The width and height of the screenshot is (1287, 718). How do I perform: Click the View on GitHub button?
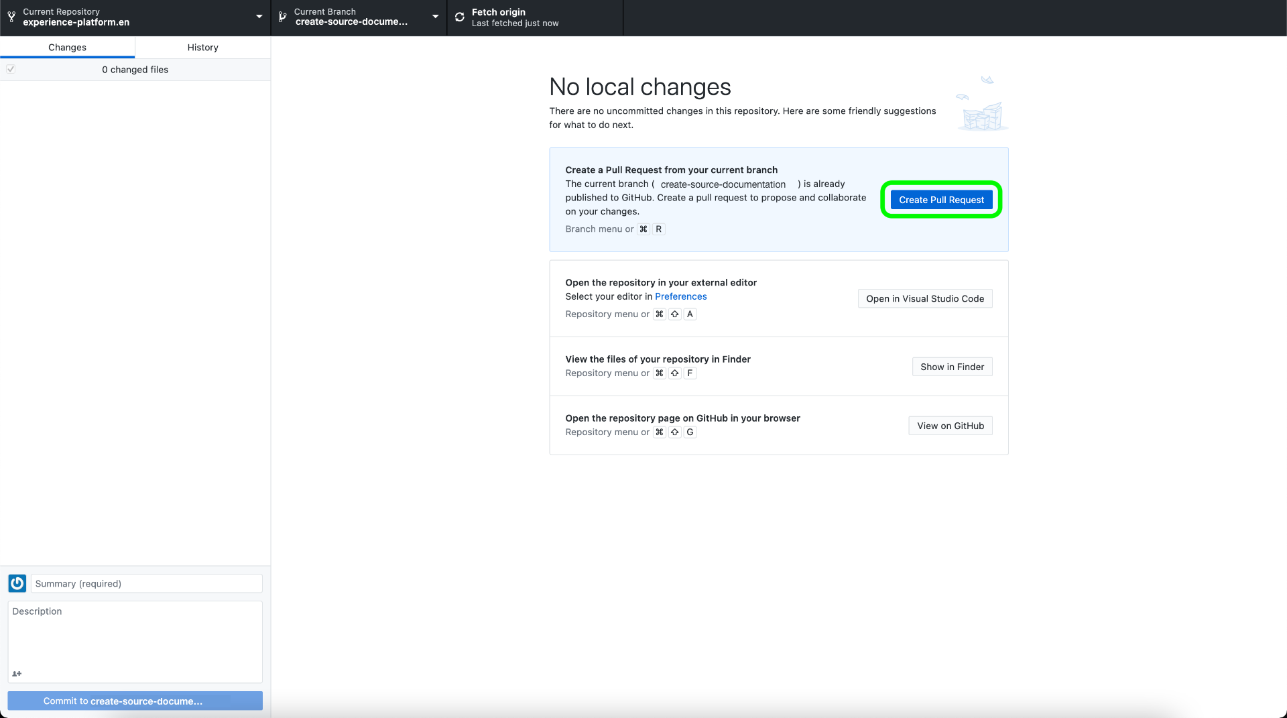pyautogui.click(x=951, y=426)
